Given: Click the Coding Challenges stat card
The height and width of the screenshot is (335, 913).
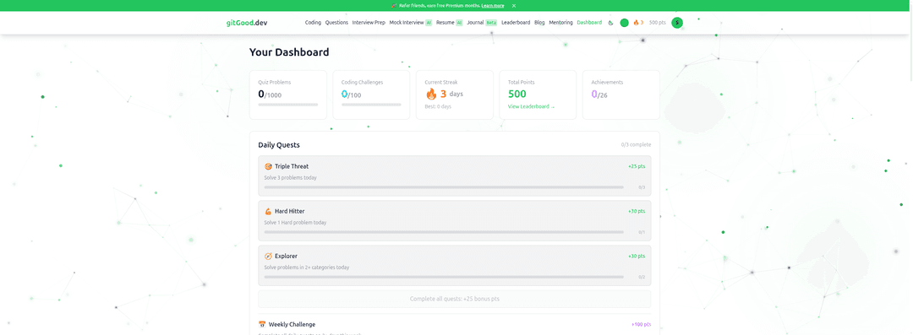Looking at the screenshot, I should tap(371, 95).
